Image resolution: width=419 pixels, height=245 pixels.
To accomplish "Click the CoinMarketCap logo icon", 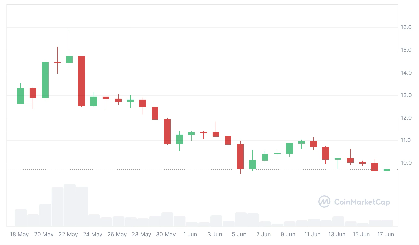I will (324, 202).
